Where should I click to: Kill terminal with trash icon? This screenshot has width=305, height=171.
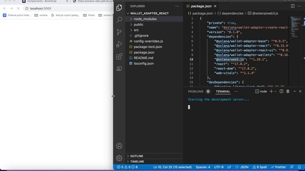(288, 91)
